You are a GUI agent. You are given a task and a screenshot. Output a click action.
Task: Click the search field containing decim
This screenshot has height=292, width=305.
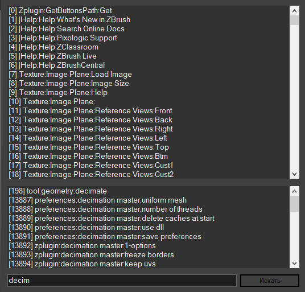(122, 281)
